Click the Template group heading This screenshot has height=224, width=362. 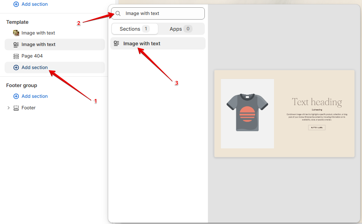[17, 22]
